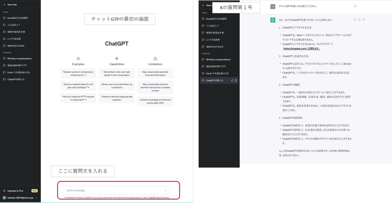Click the SA user avatar in the conversation
392x203 pixels.
coord(273,6)
